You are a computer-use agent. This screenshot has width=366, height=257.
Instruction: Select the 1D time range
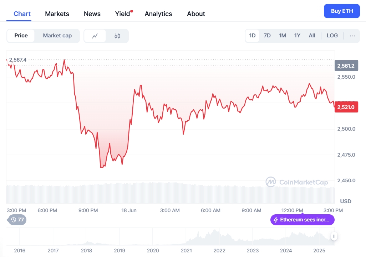pos(252,36)
